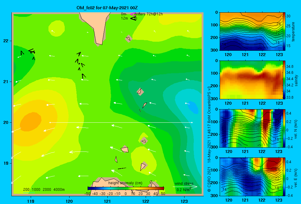The height and width of the screenshot is (204, 301).
Task: Open the vel. N cross-section panel
Action: pos(251,128)
